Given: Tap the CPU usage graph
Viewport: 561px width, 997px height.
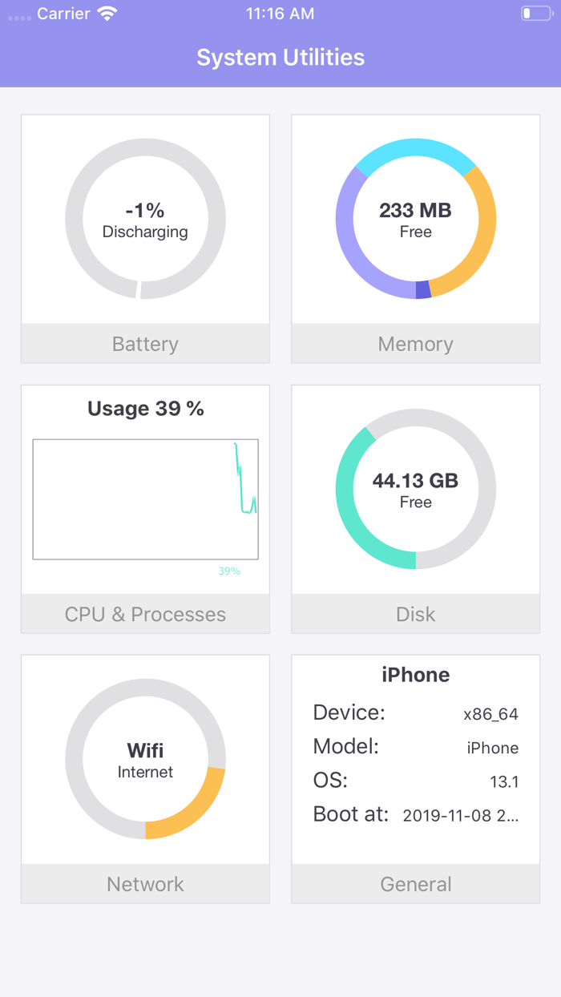Looking at the screenshot, I should pyautogui.click(x=145, y=498).
